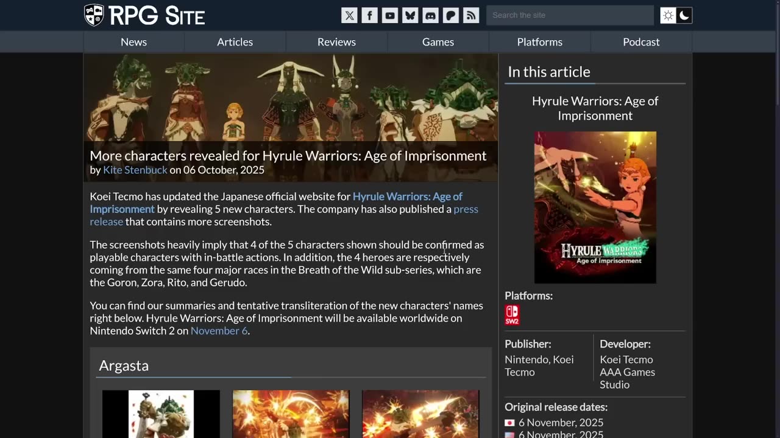780x438 pixels.
Task: Open the X (Twitter) social icon
Action: [349, 15]
